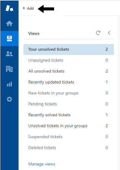Open the Views tickets icon in sidebar
Viewport: 120px width, 170px height.
pyautogui.click(x=9, y=39)
